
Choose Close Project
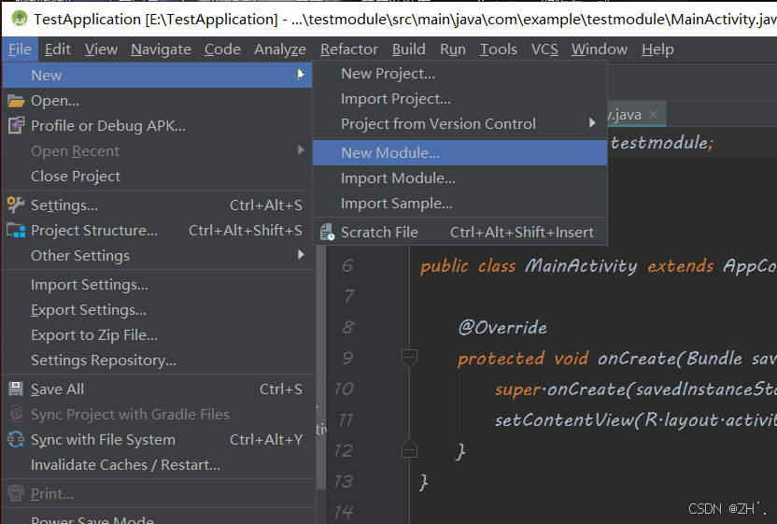pos(158,176)
